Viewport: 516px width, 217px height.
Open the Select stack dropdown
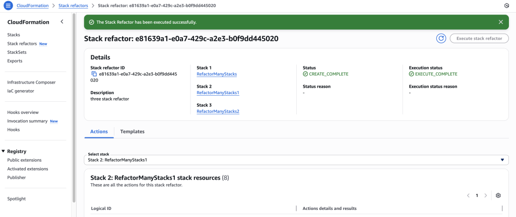coord(296,160)
